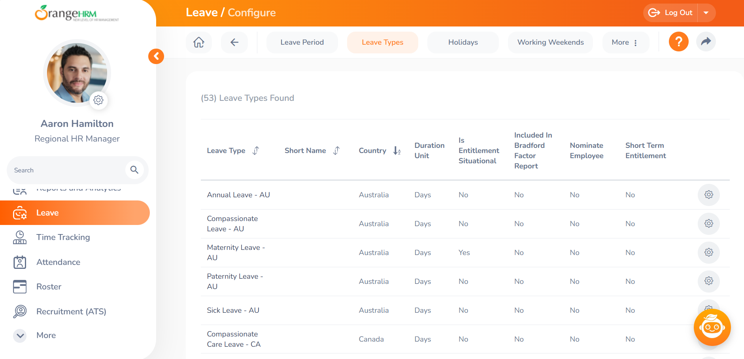Viewport: 744px width, 359px height.
Task: Click the share arrow icon
Action: pos(706,42)
